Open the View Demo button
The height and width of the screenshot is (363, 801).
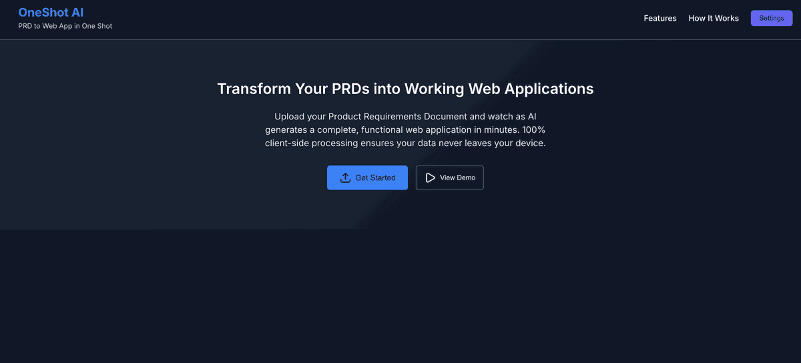click(449, 177)
